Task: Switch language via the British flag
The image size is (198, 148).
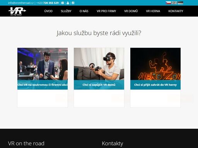Action: pyautogui.click(x=174, y=3)
